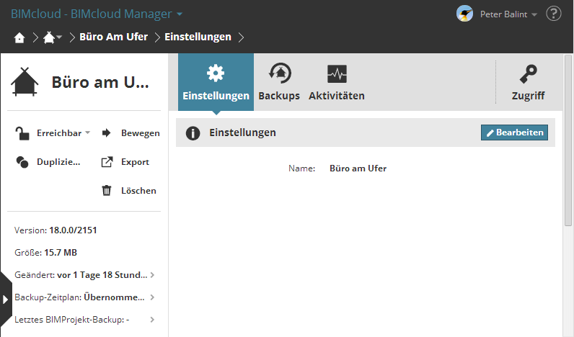Switch to the Backups tab

279,82
